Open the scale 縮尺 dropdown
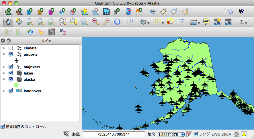Image resolution: width=254 pixels, height=139 pixels. coord(182,134)
